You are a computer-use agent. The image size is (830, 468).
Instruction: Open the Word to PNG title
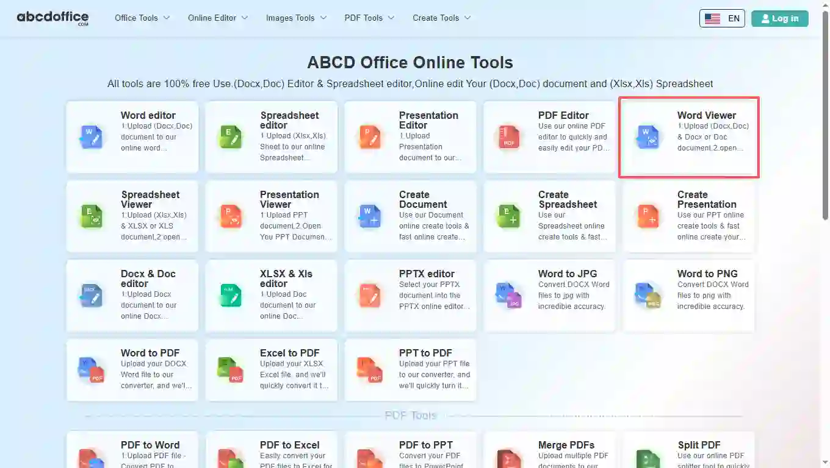[x=707, y=274]
